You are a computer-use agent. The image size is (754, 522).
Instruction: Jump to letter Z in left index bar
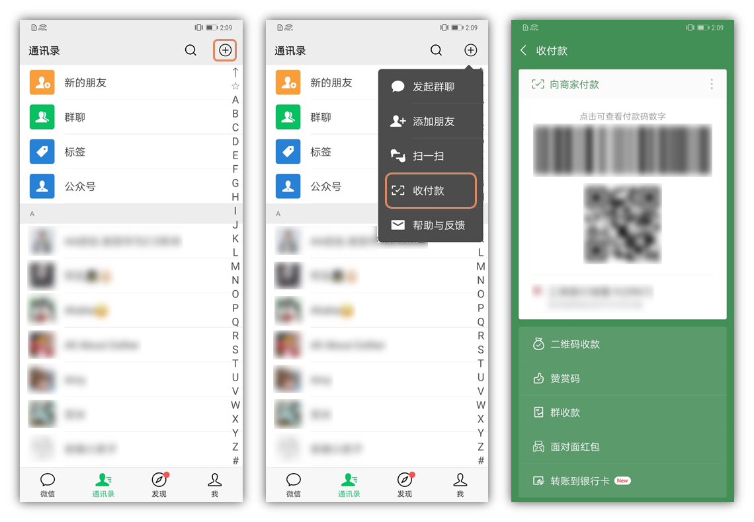coord(235,447)
